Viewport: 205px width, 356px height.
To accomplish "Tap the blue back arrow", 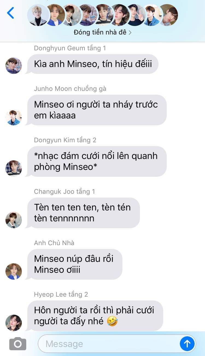I will 10,13.
